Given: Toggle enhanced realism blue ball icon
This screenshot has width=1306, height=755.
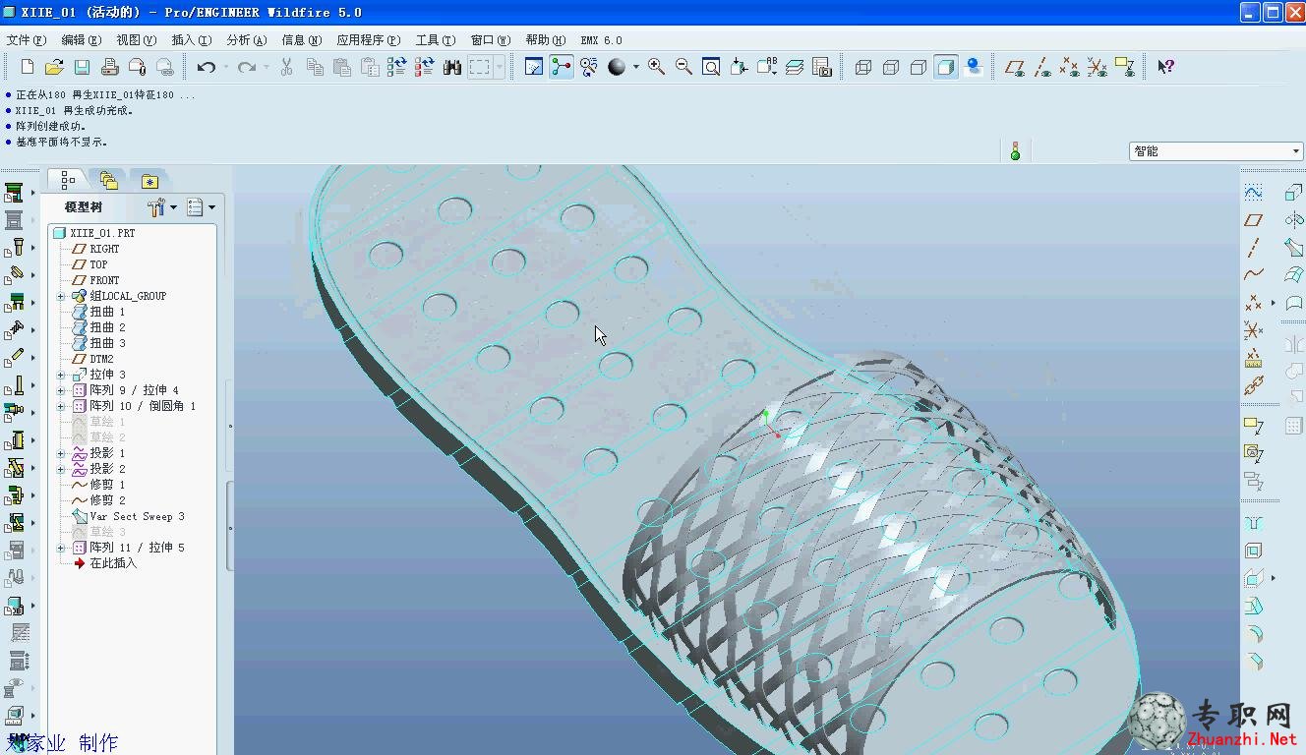Looking at the screenshot, I should [974, 67].
